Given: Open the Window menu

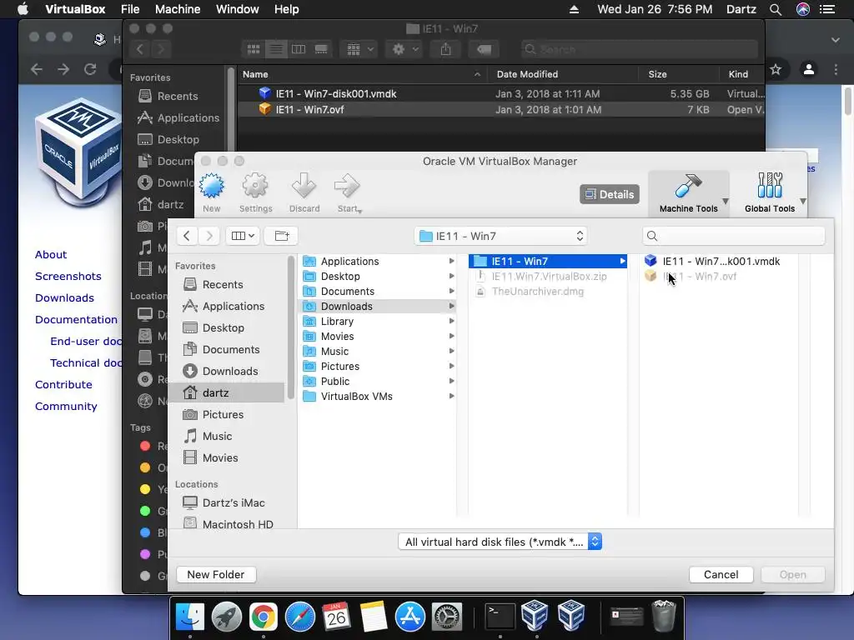Looking at the screenshot, I should [238, 9].
